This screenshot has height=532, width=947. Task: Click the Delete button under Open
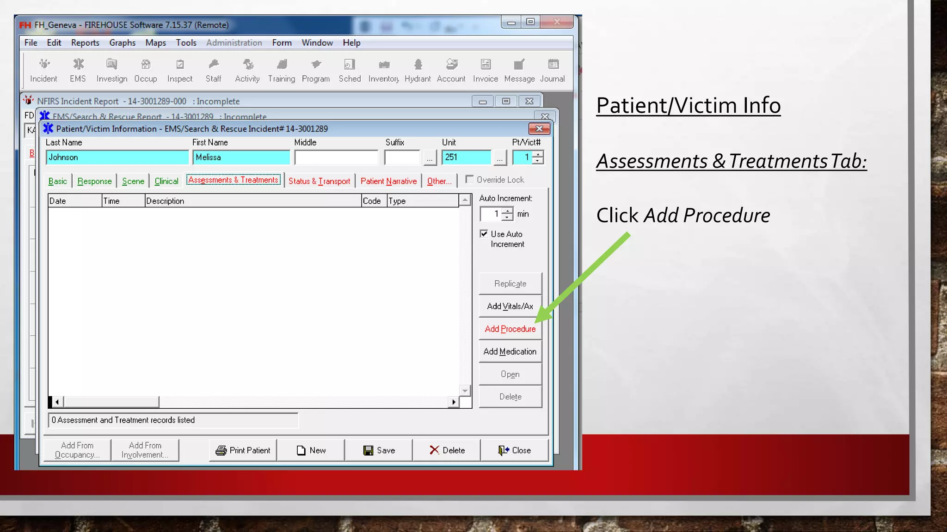[510, 397]
